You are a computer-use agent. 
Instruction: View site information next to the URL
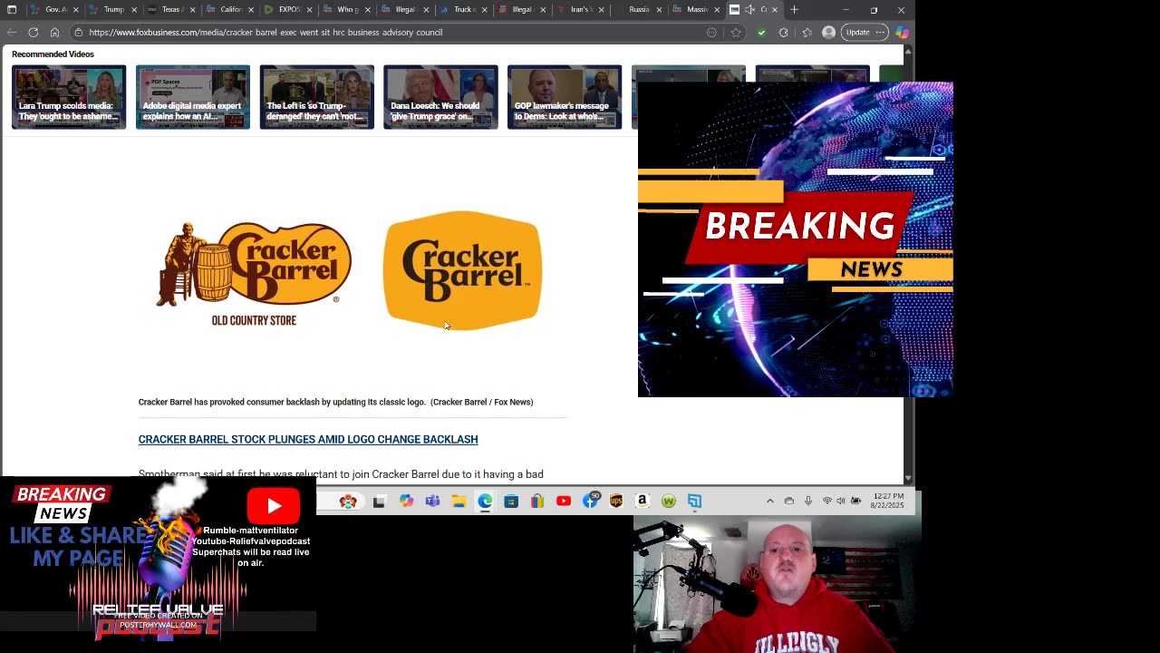tap(79, 32)
